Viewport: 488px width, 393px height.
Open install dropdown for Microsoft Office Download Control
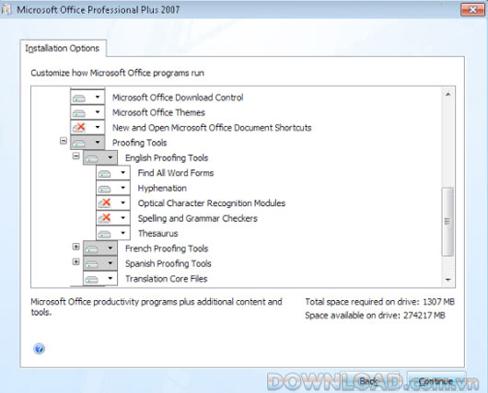(98, 97)
